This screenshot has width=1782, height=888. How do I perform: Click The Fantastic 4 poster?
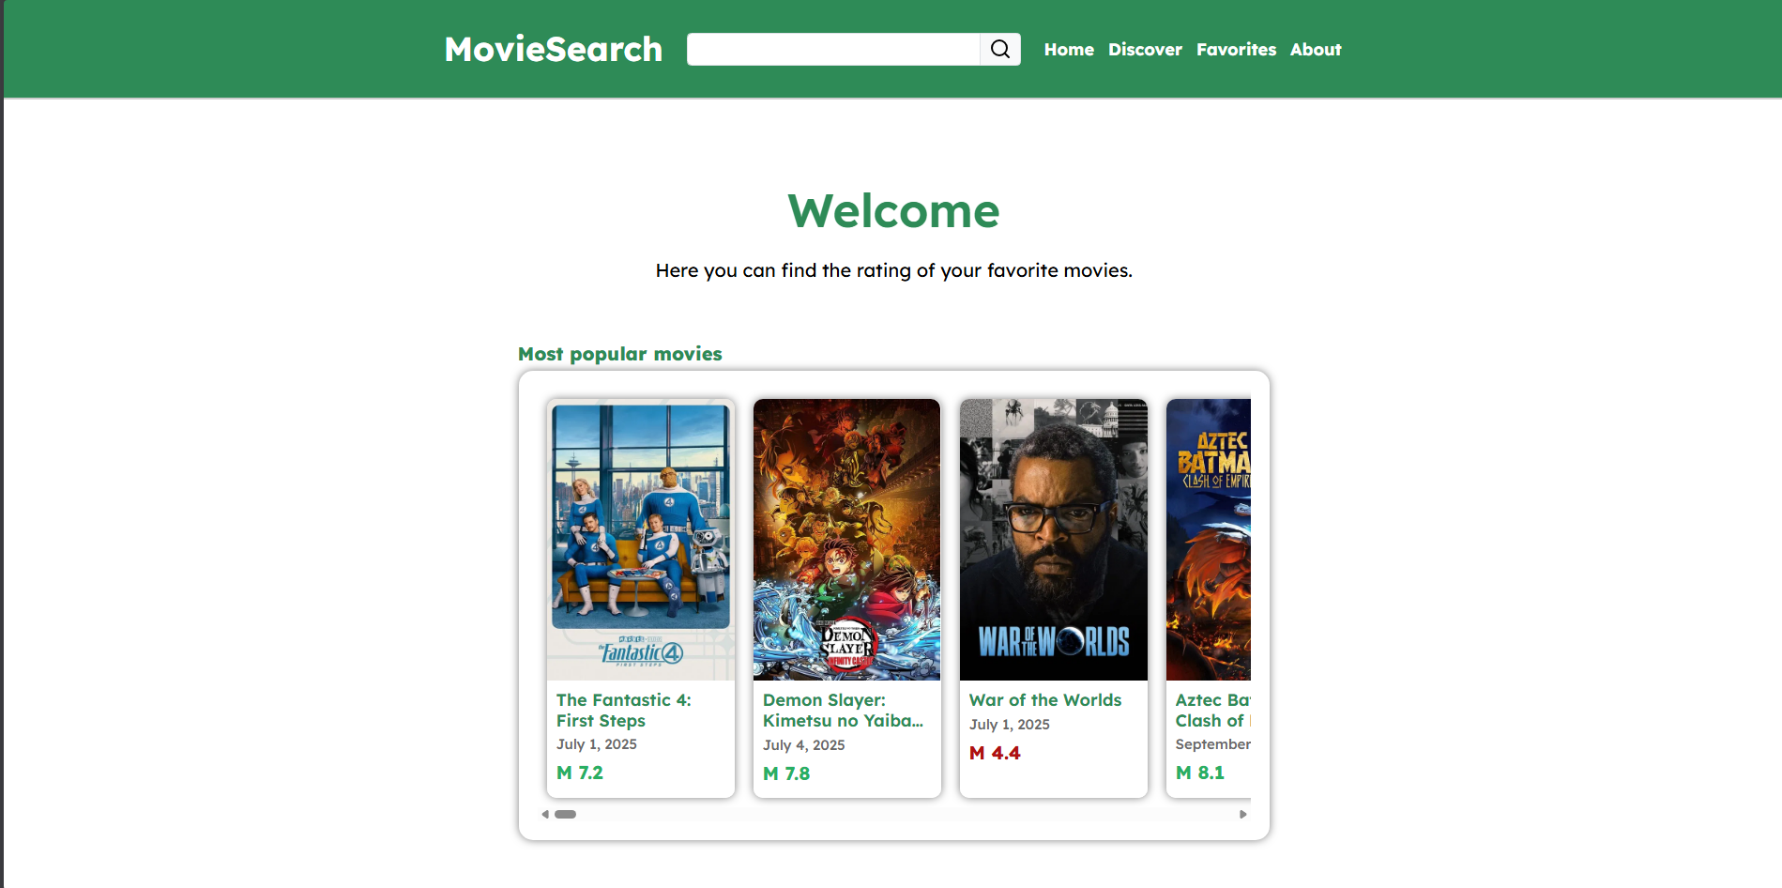[x=641, y=539]
